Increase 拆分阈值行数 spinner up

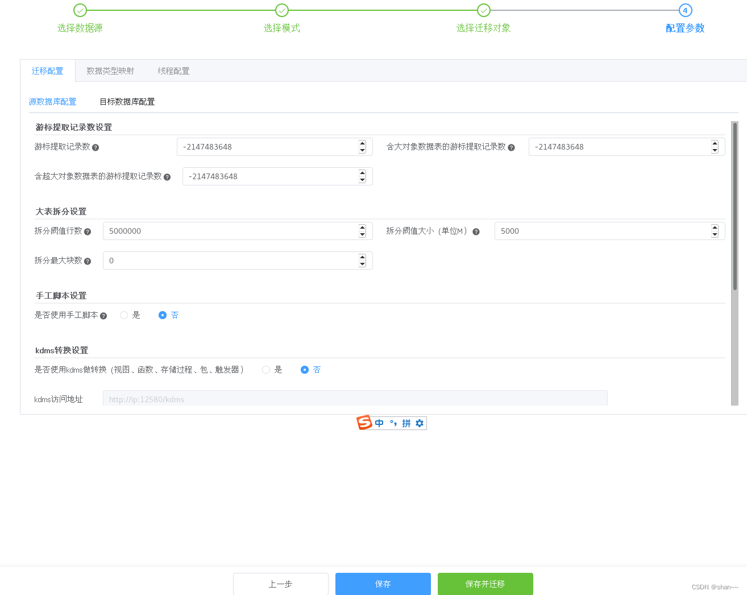click(x=362, y=228)
